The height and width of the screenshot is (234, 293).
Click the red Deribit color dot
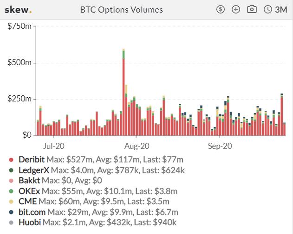pyautogui.click(x=11, y=160)
